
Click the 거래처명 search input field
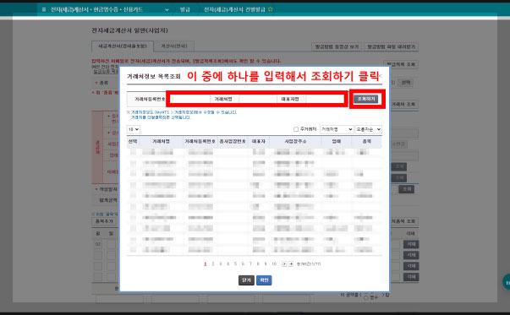coord(258,99)
